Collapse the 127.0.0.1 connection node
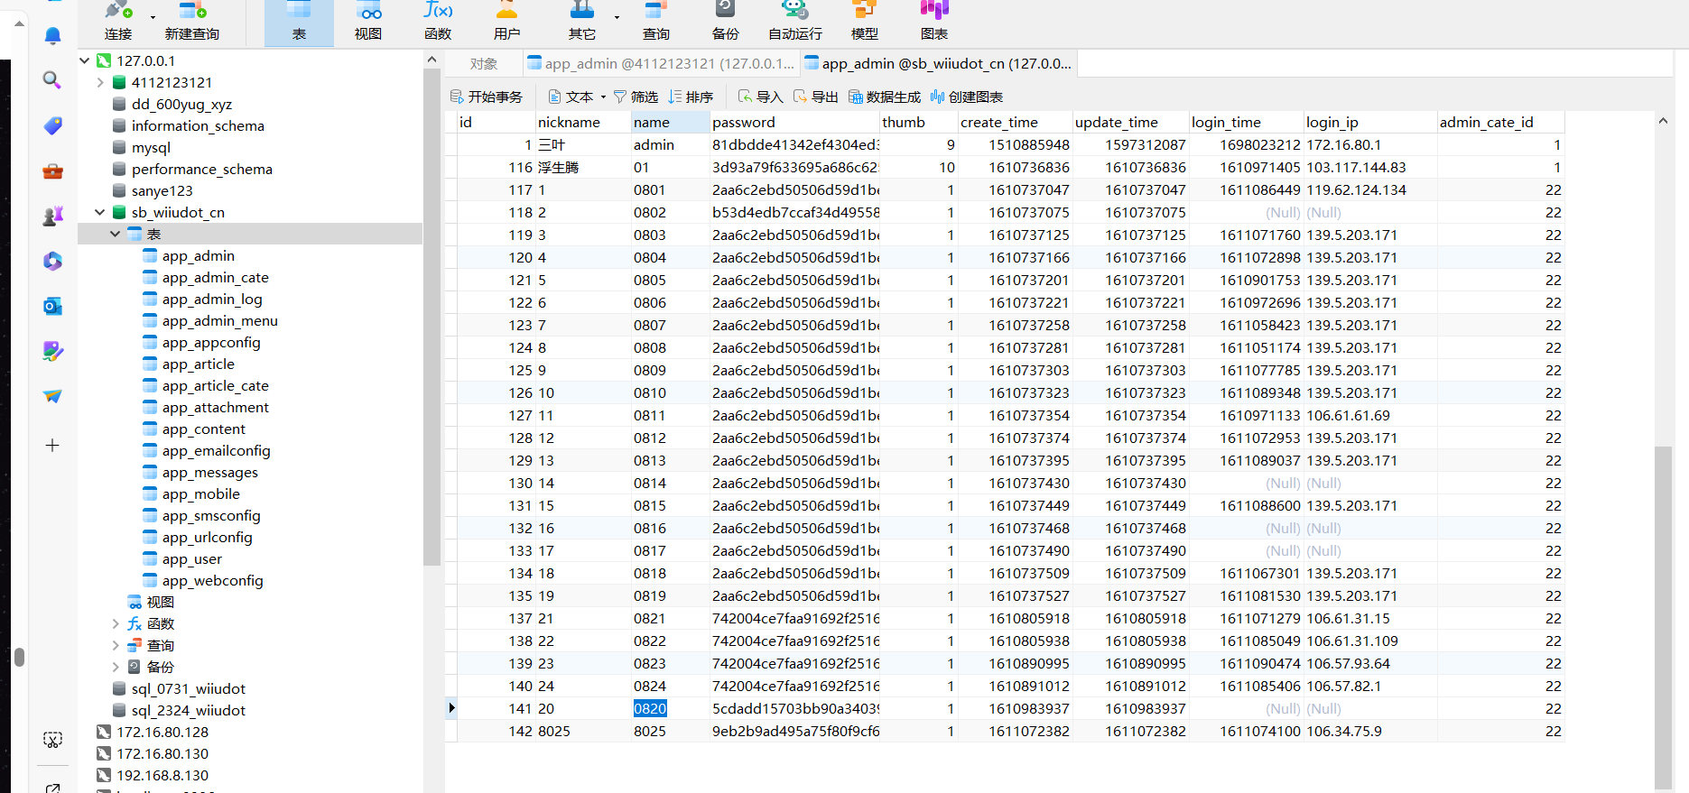1689x793 pixels. 85,60
